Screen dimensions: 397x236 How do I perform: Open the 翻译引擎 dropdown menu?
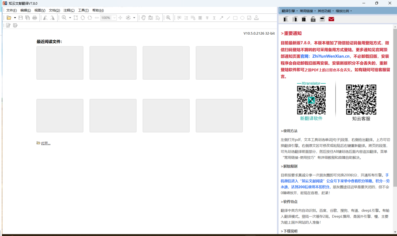(289, 11)
